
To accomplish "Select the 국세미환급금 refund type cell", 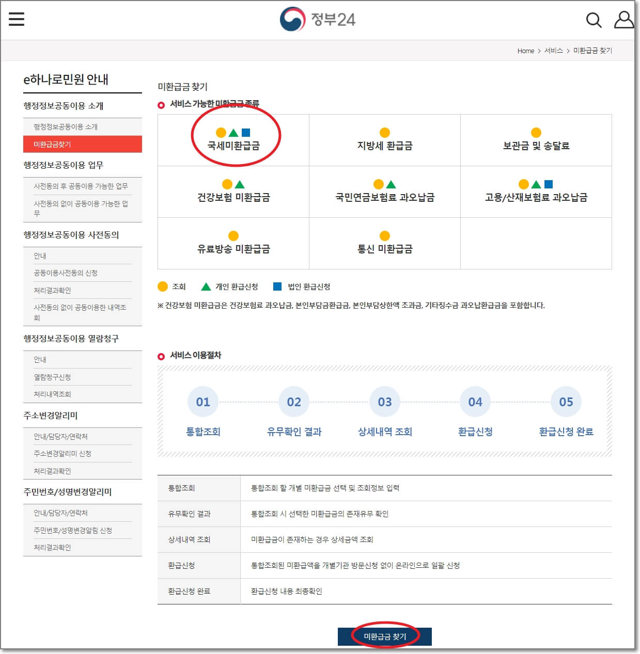I will coord(233,140).
